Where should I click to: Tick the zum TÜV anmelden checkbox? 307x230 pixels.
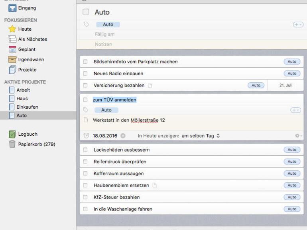pyautogui.click(x=85, y=100)
